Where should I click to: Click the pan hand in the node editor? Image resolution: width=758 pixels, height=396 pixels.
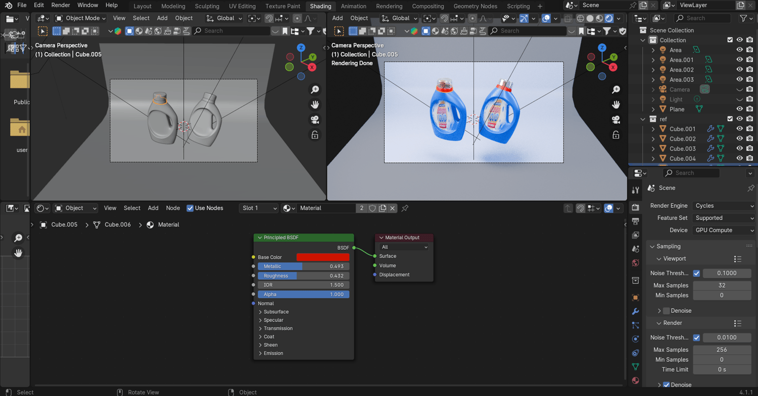tap(18, 253)
